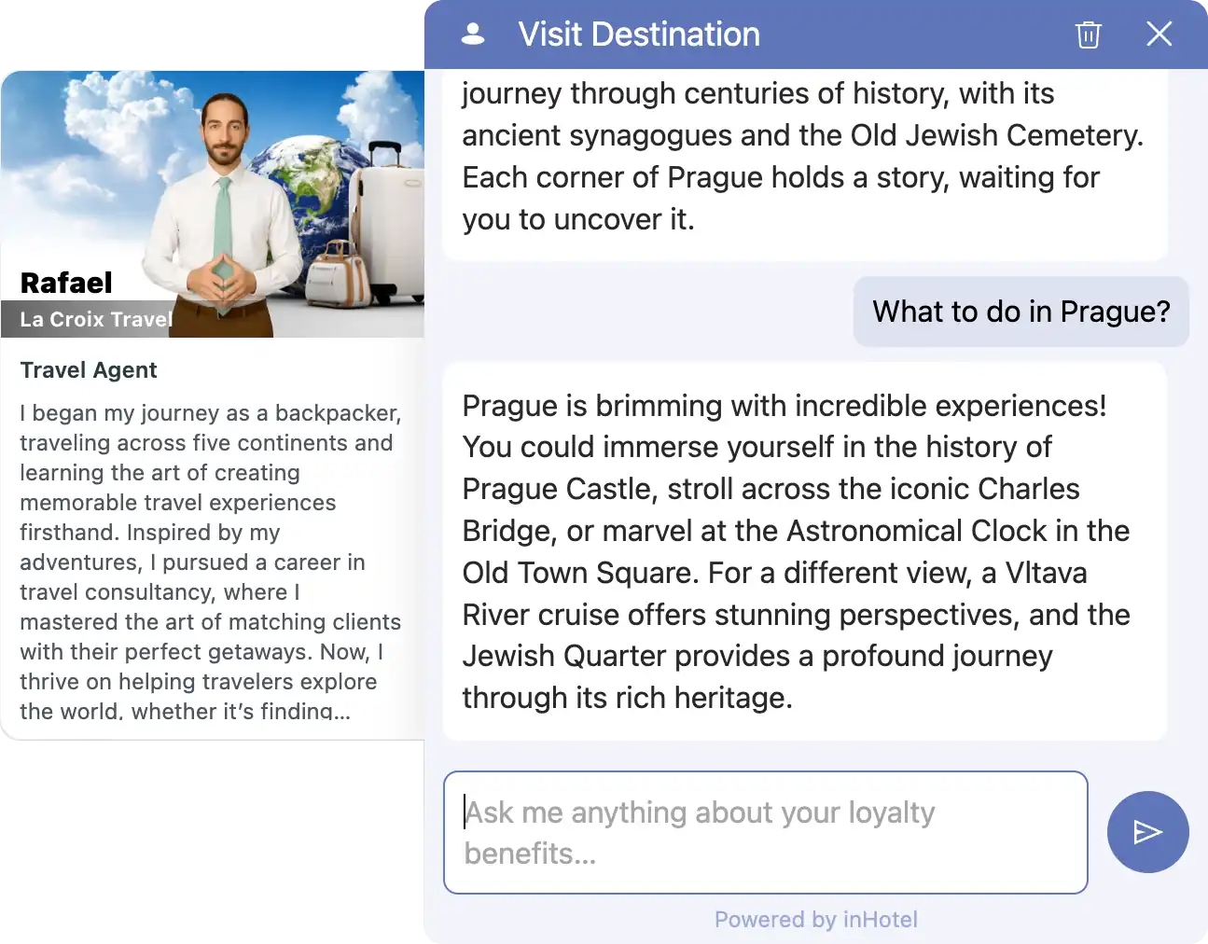Click the La Croix Travel label
This screenshot has width=1208, height=944.
pyautogui.click(x=95, y=319)
